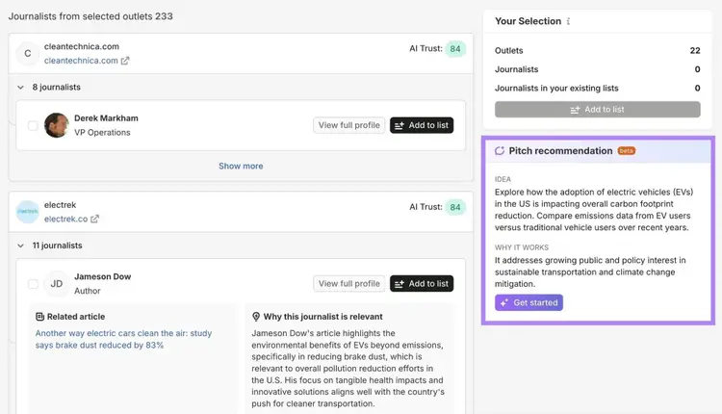722x414 pixels.
Task: Click the Related article icon
Action: [40, 317]
